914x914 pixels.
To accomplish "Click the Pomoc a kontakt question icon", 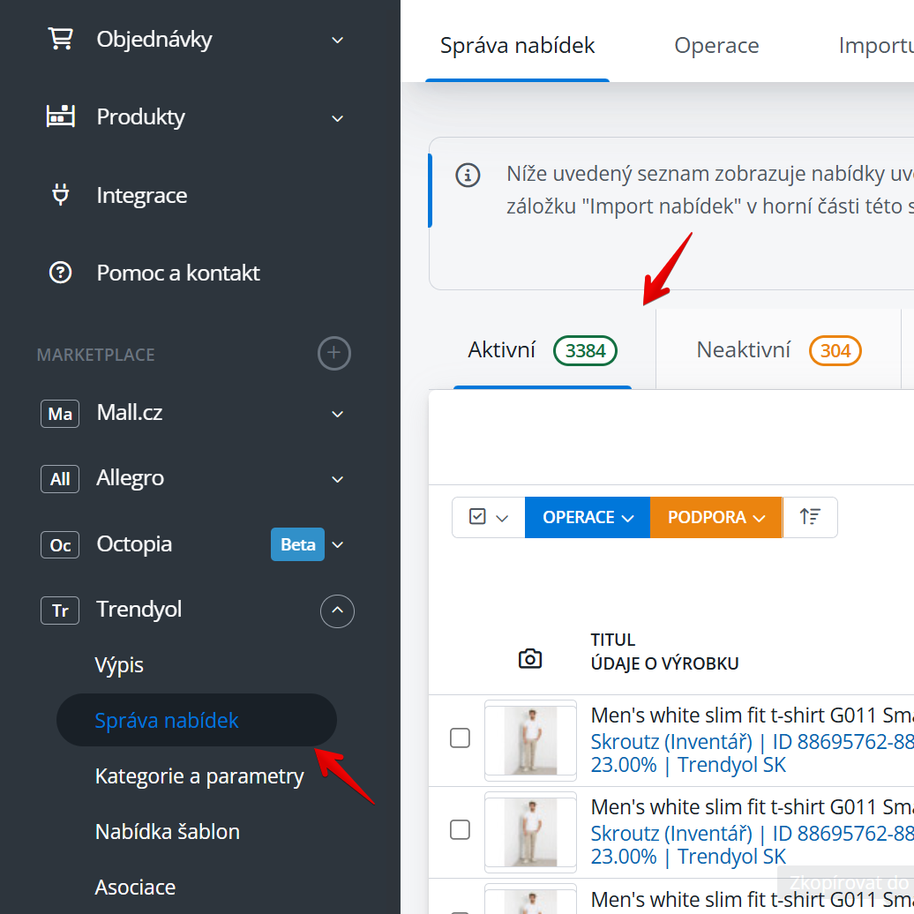I will click(61, 273).
